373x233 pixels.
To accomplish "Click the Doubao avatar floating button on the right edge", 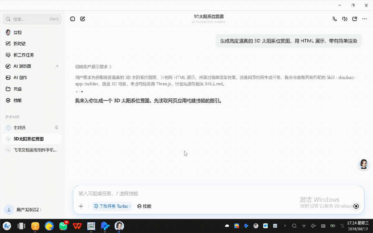I will click(363, 164).
